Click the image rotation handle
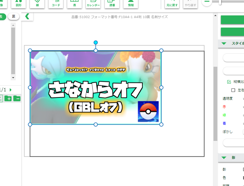 (96, 42)
